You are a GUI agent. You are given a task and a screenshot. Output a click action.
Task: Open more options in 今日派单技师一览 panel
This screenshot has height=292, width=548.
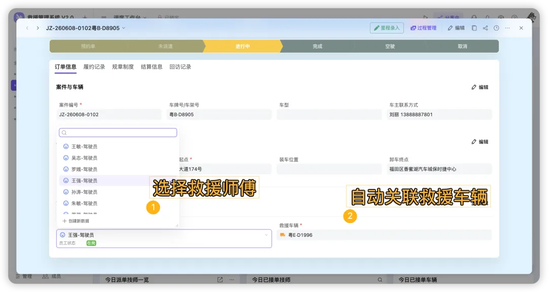click(x=232, y=280)
